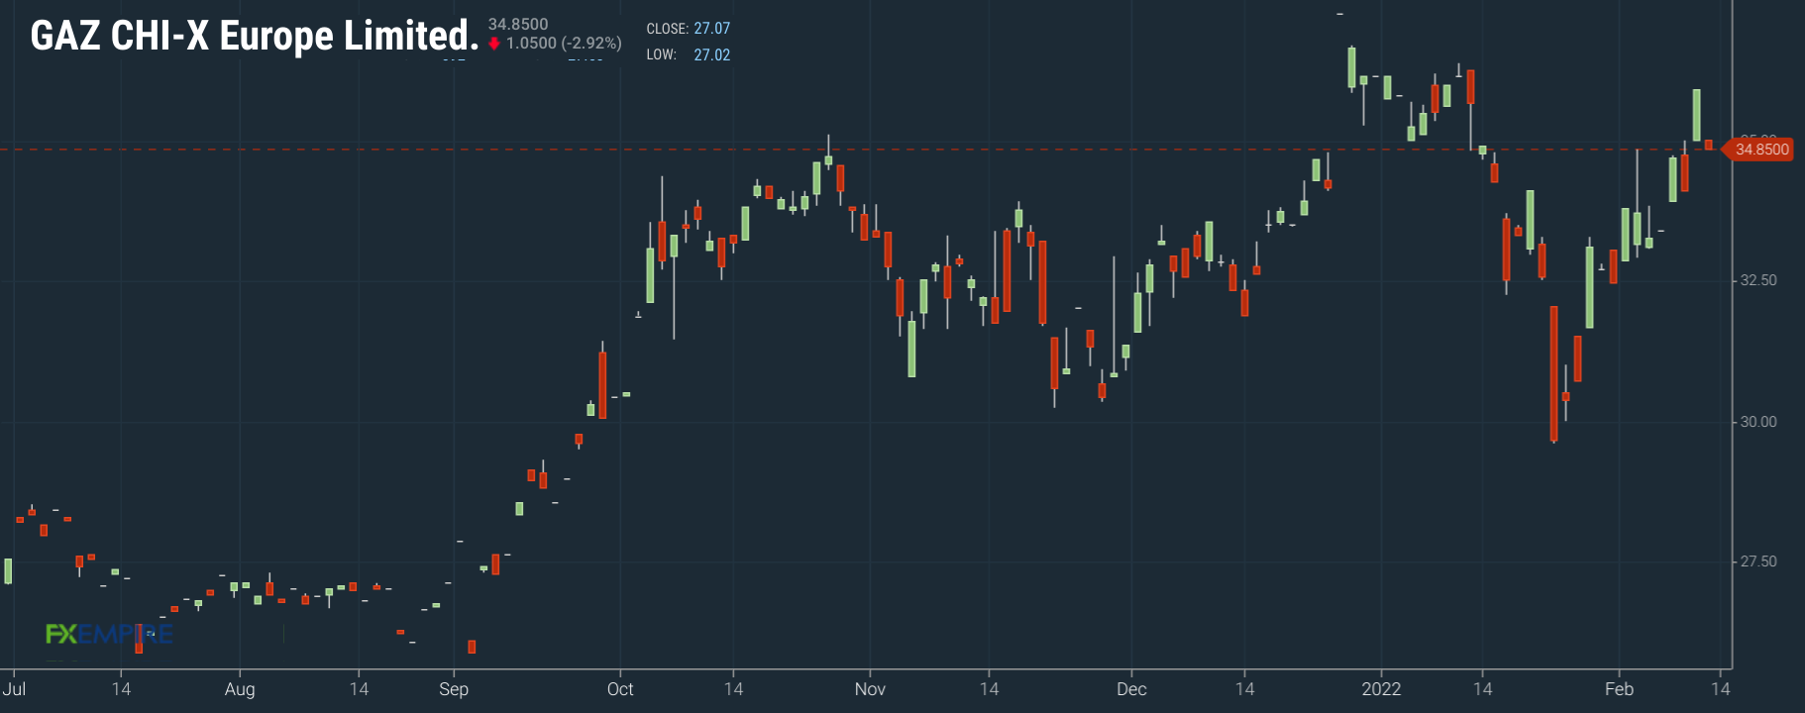Screen dimensions: 1805x713
Task: Click the Nov label on time axis
Action: tap(870, 688)
